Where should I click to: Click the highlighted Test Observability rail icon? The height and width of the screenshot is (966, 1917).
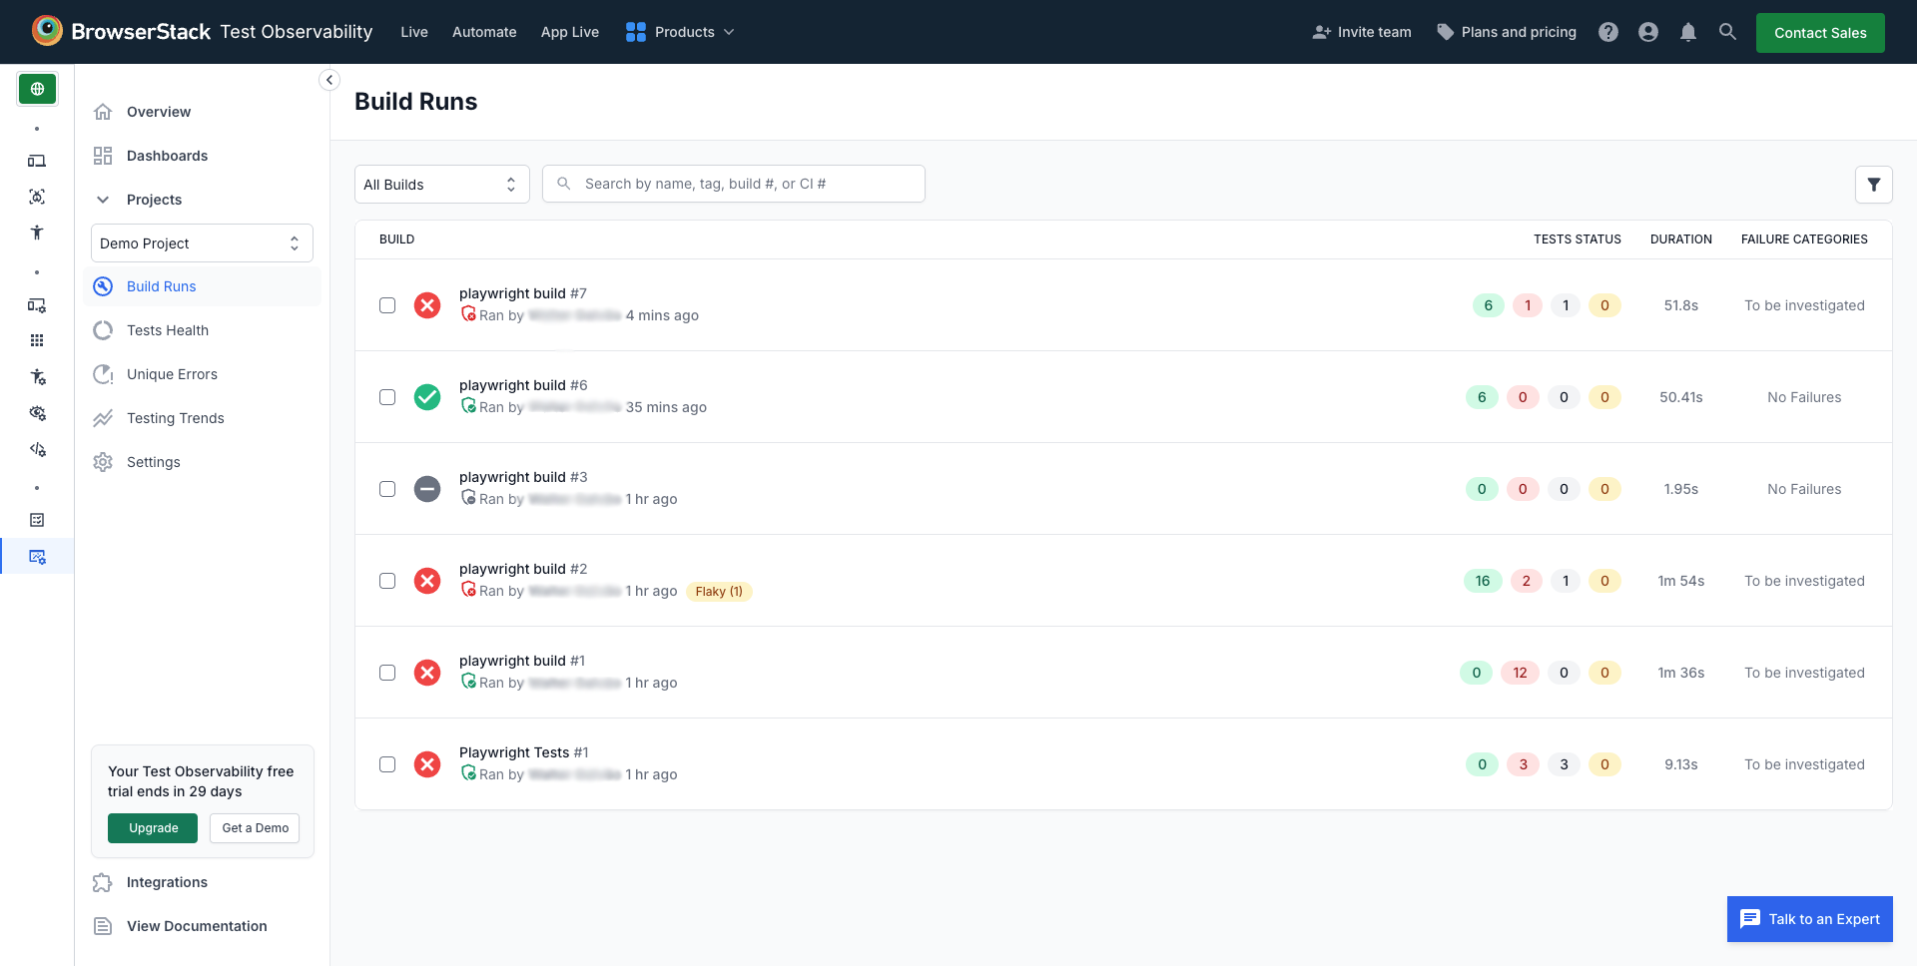37,557
